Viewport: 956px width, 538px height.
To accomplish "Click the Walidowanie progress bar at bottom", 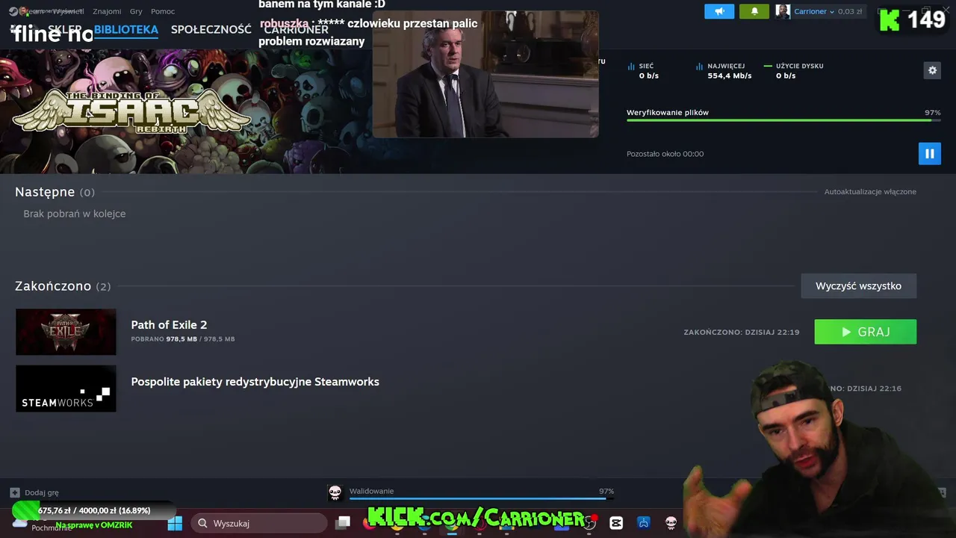I will 482,498.
